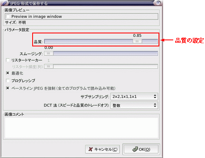Click the キャンセル button
205x158 pixels.
pos(103,149)
